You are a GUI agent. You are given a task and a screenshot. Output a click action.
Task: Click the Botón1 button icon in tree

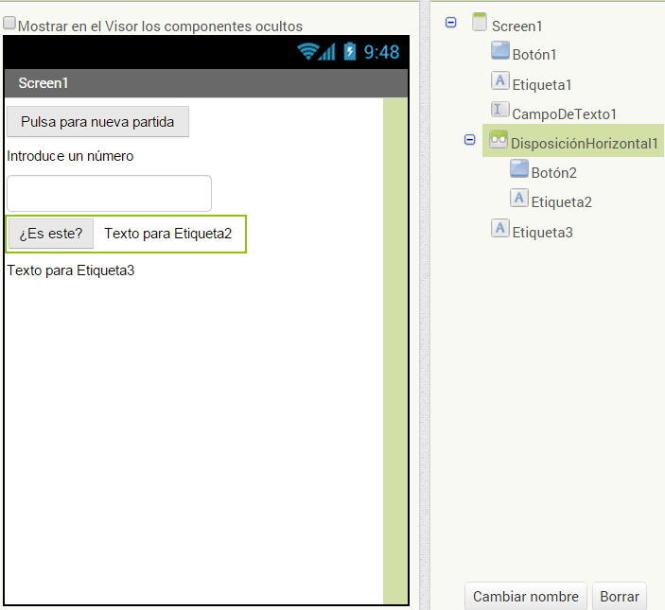click(500, 51)
